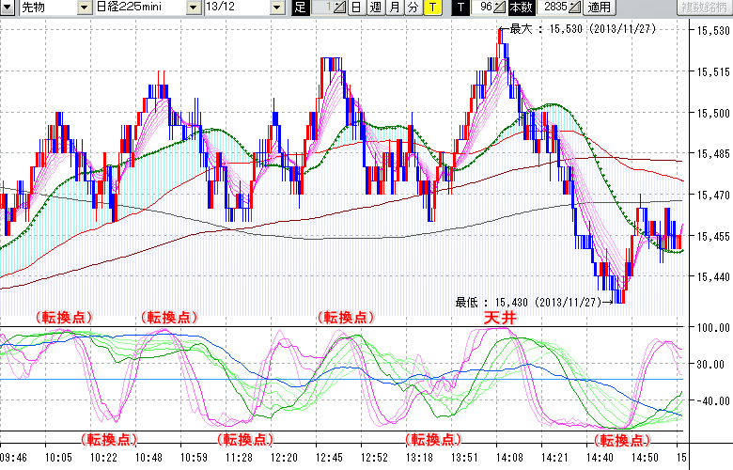Select the monthly 月 timeframe button
Image resolution: width=733 pixels, height=470 pixels.
[394, 8]
